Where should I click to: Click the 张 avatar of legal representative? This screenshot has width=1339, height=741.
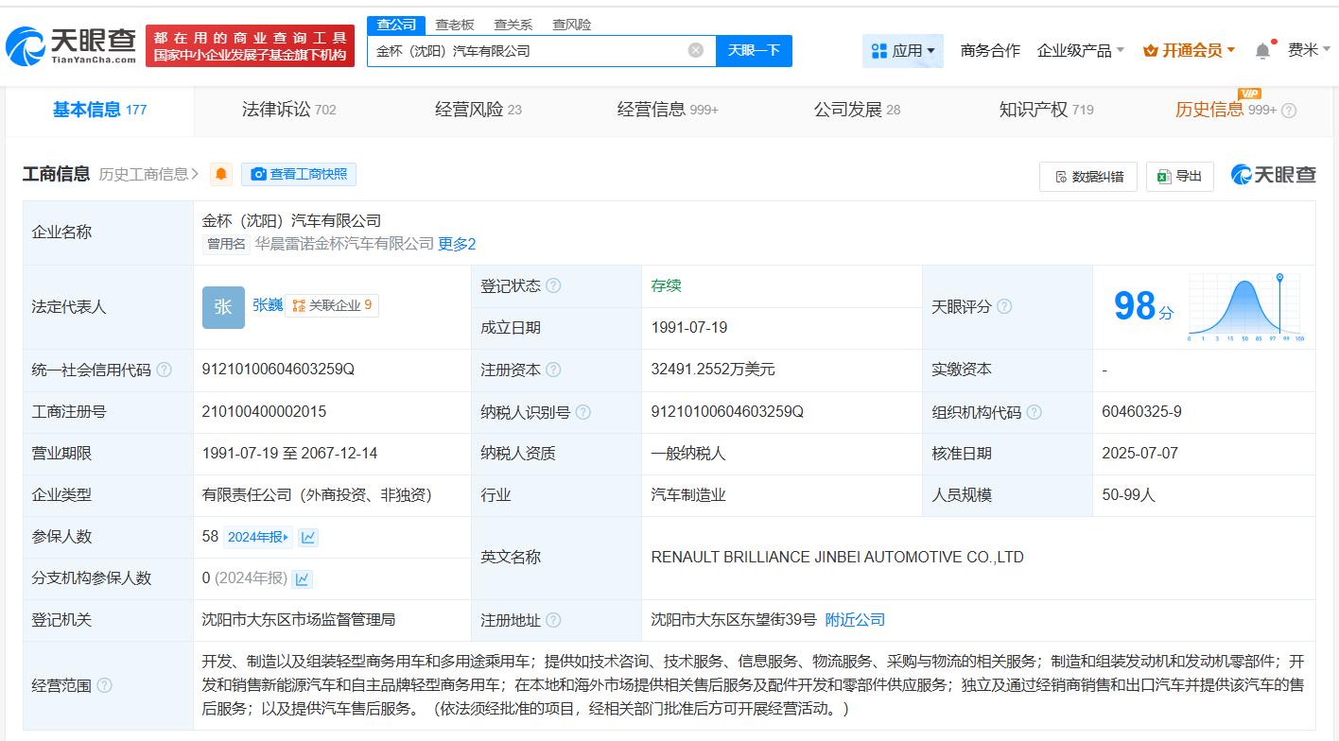click(223, 307)
